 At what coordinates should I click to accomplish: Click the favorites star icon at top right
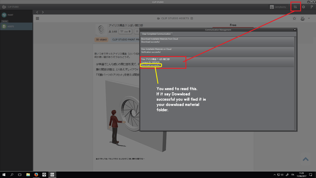pyautogui.click(x=294, y=18)
